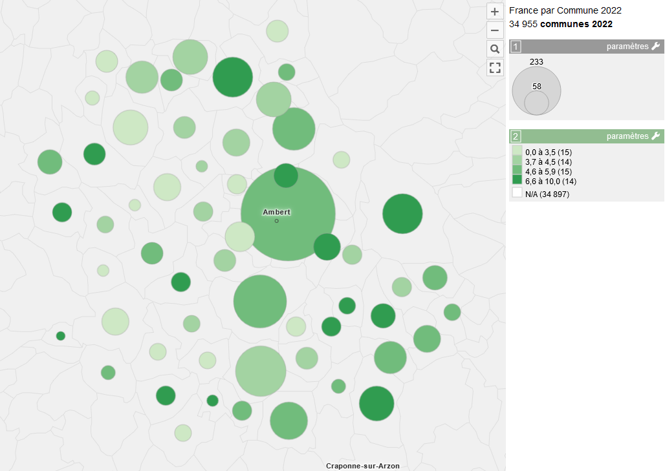Select the layer 1 number badge

click(x=516, y=47)
